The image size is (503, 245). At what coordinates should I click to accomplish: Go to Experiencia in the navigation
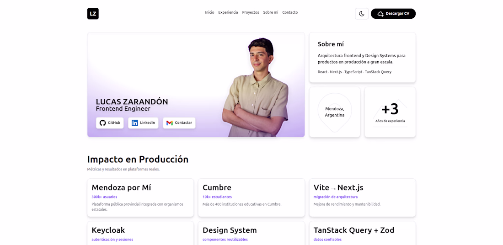pyautogui.click(x=228, y=12)
